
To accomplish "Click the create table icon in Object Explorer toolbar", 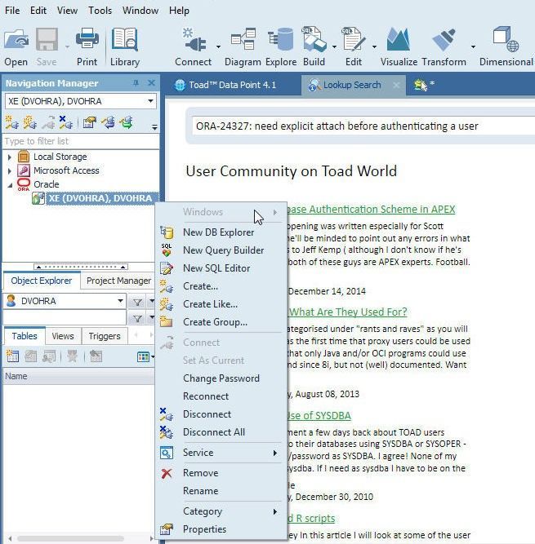I will tap(12, 356).
